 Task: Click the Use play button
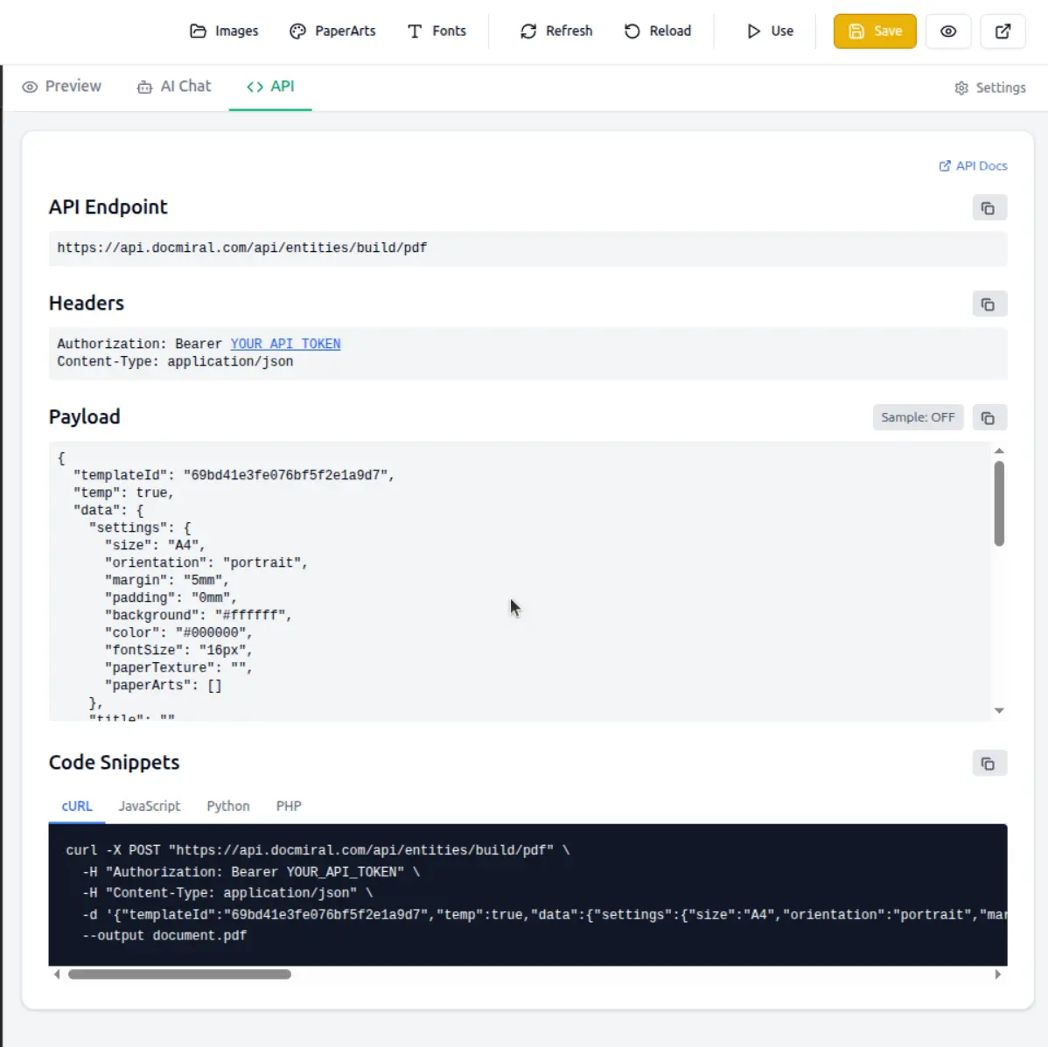coord(769,31)
